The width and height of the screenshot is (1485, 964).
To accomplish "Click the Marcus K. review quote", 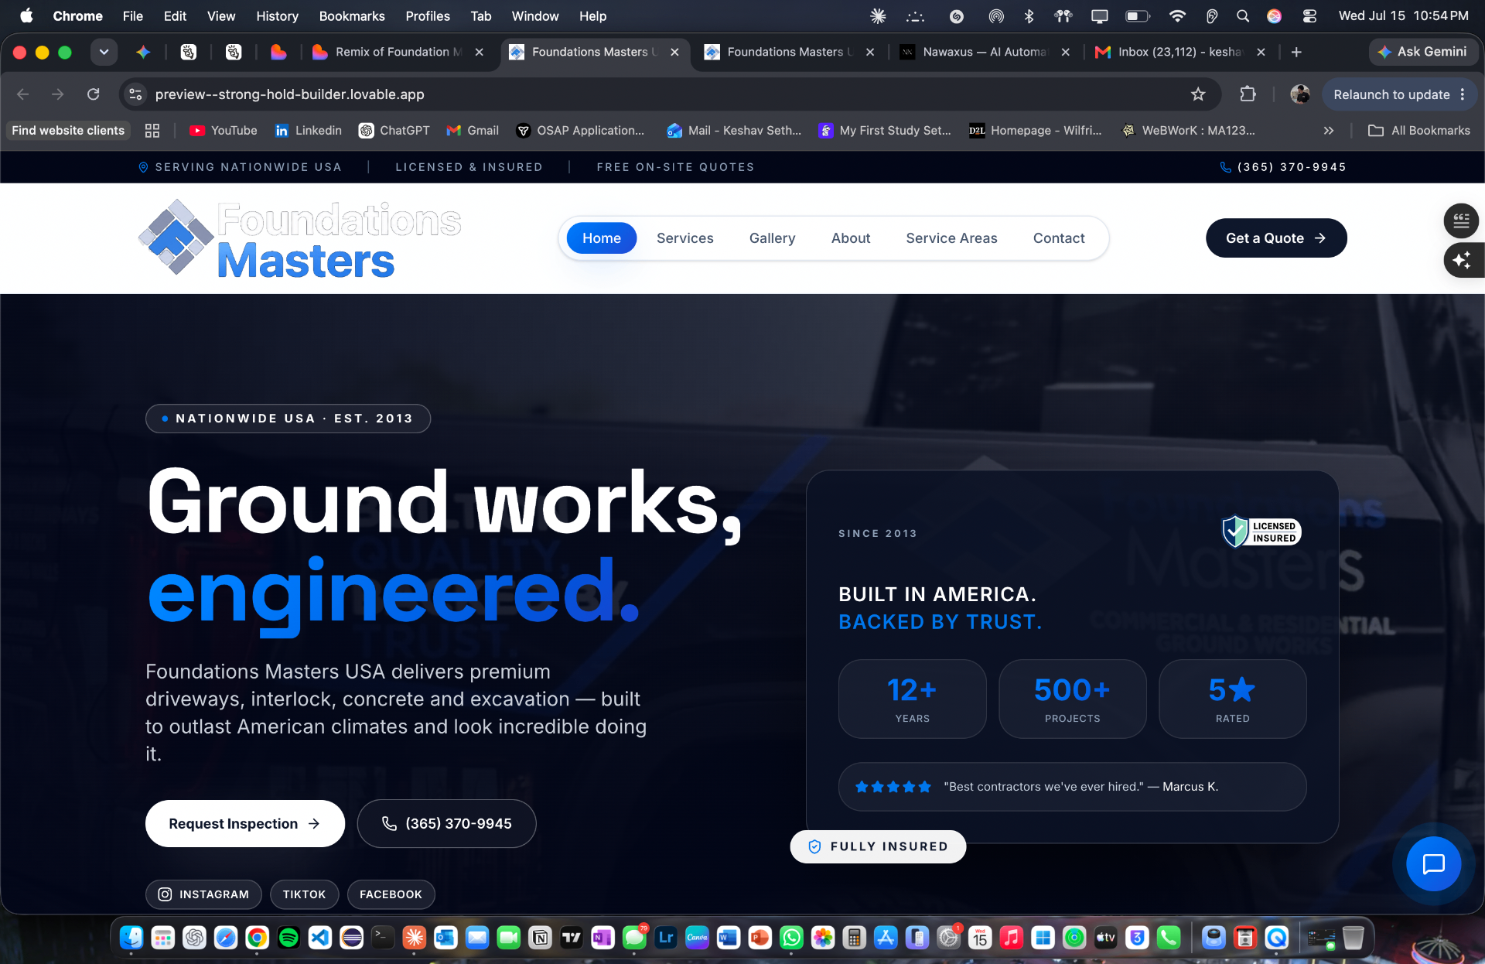I will pos(1073,787).
